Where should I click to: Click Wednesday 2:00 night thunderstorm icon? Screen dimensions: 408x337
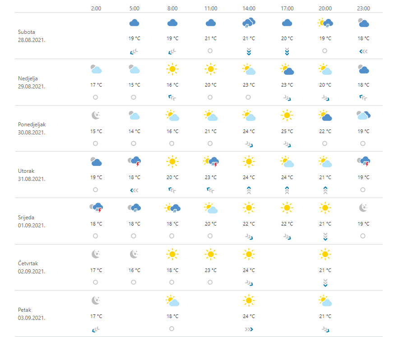pyautogui.click(x=96, y=208)
